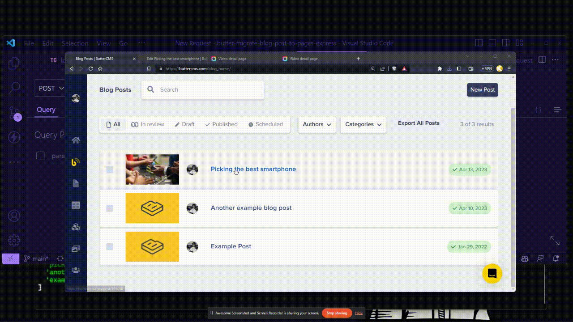573x322 pixels.
Task: Open the yellow chat support bubble
Action: 492,274
